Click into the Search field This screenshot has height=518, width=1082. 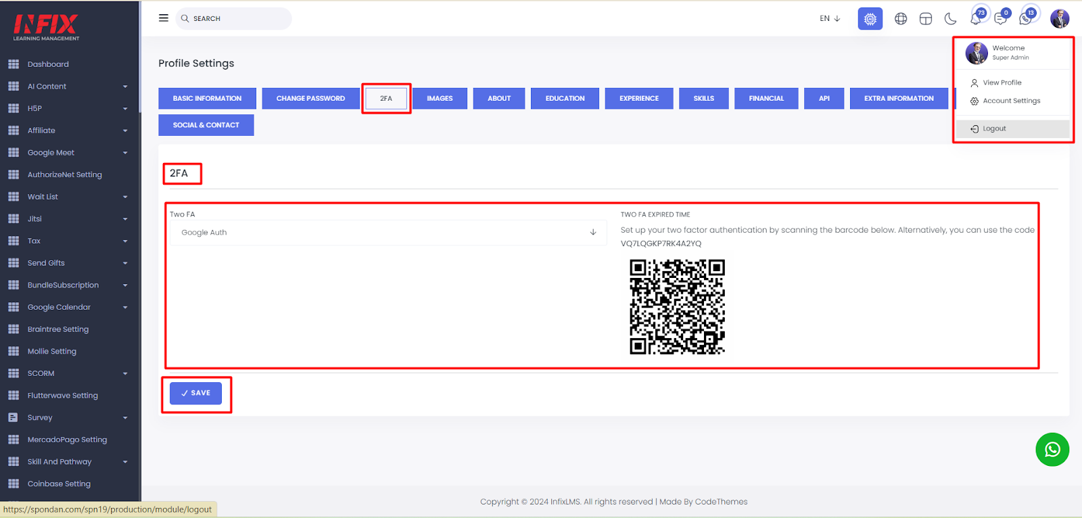[234, 18]
